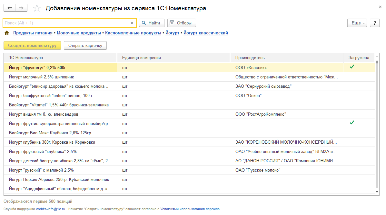
Task: Click the Загружена checkmark on the фруктегут row
Action: tap(352, 67)
